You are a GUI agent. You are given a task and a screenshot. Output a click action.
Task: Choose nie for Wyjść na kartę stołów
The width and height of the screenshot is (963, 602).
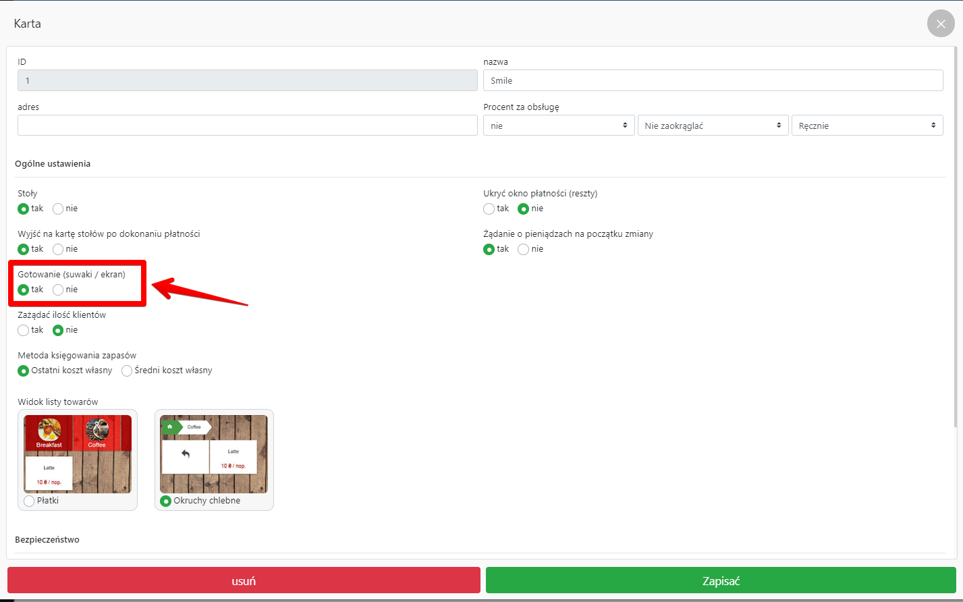59,249
